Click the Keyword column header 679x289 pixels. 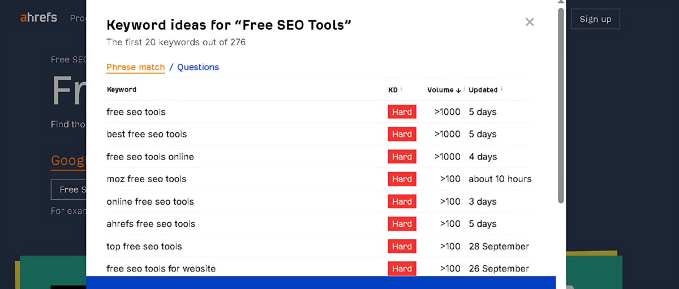[121, 90]
